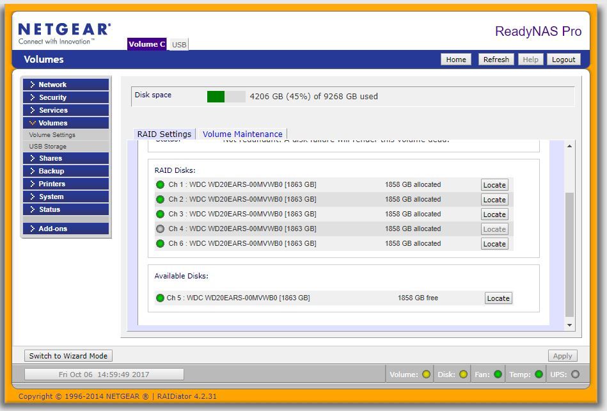Click the Temp status LED indicator
The height and width of the screenshot is (411, 607).
tap(539, 375)
